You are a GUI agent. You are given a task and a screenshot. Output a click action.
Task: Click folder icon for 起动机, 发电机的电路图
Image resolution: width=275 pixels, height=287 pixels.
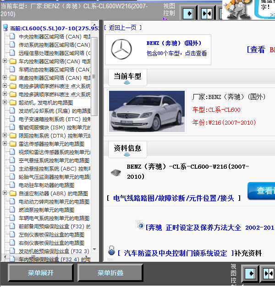coord(13,103)
